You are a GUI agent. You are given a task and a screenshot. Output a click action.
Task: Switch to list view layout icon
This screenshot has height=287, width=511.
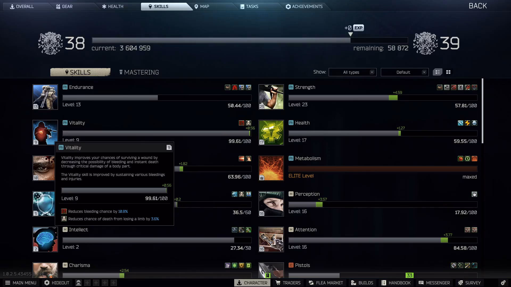click(x=438, y=72)
